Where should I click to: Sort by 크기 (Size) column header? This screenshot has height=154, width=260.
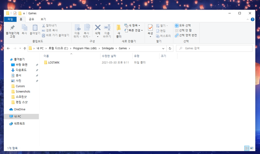pyautogui.click(x=168, y=56)
